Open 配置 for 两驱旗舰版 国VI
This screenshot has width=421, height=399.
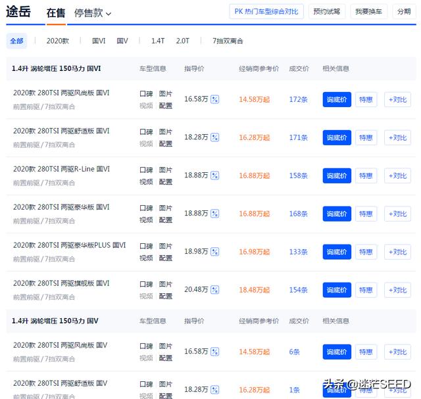pos(165,296)
